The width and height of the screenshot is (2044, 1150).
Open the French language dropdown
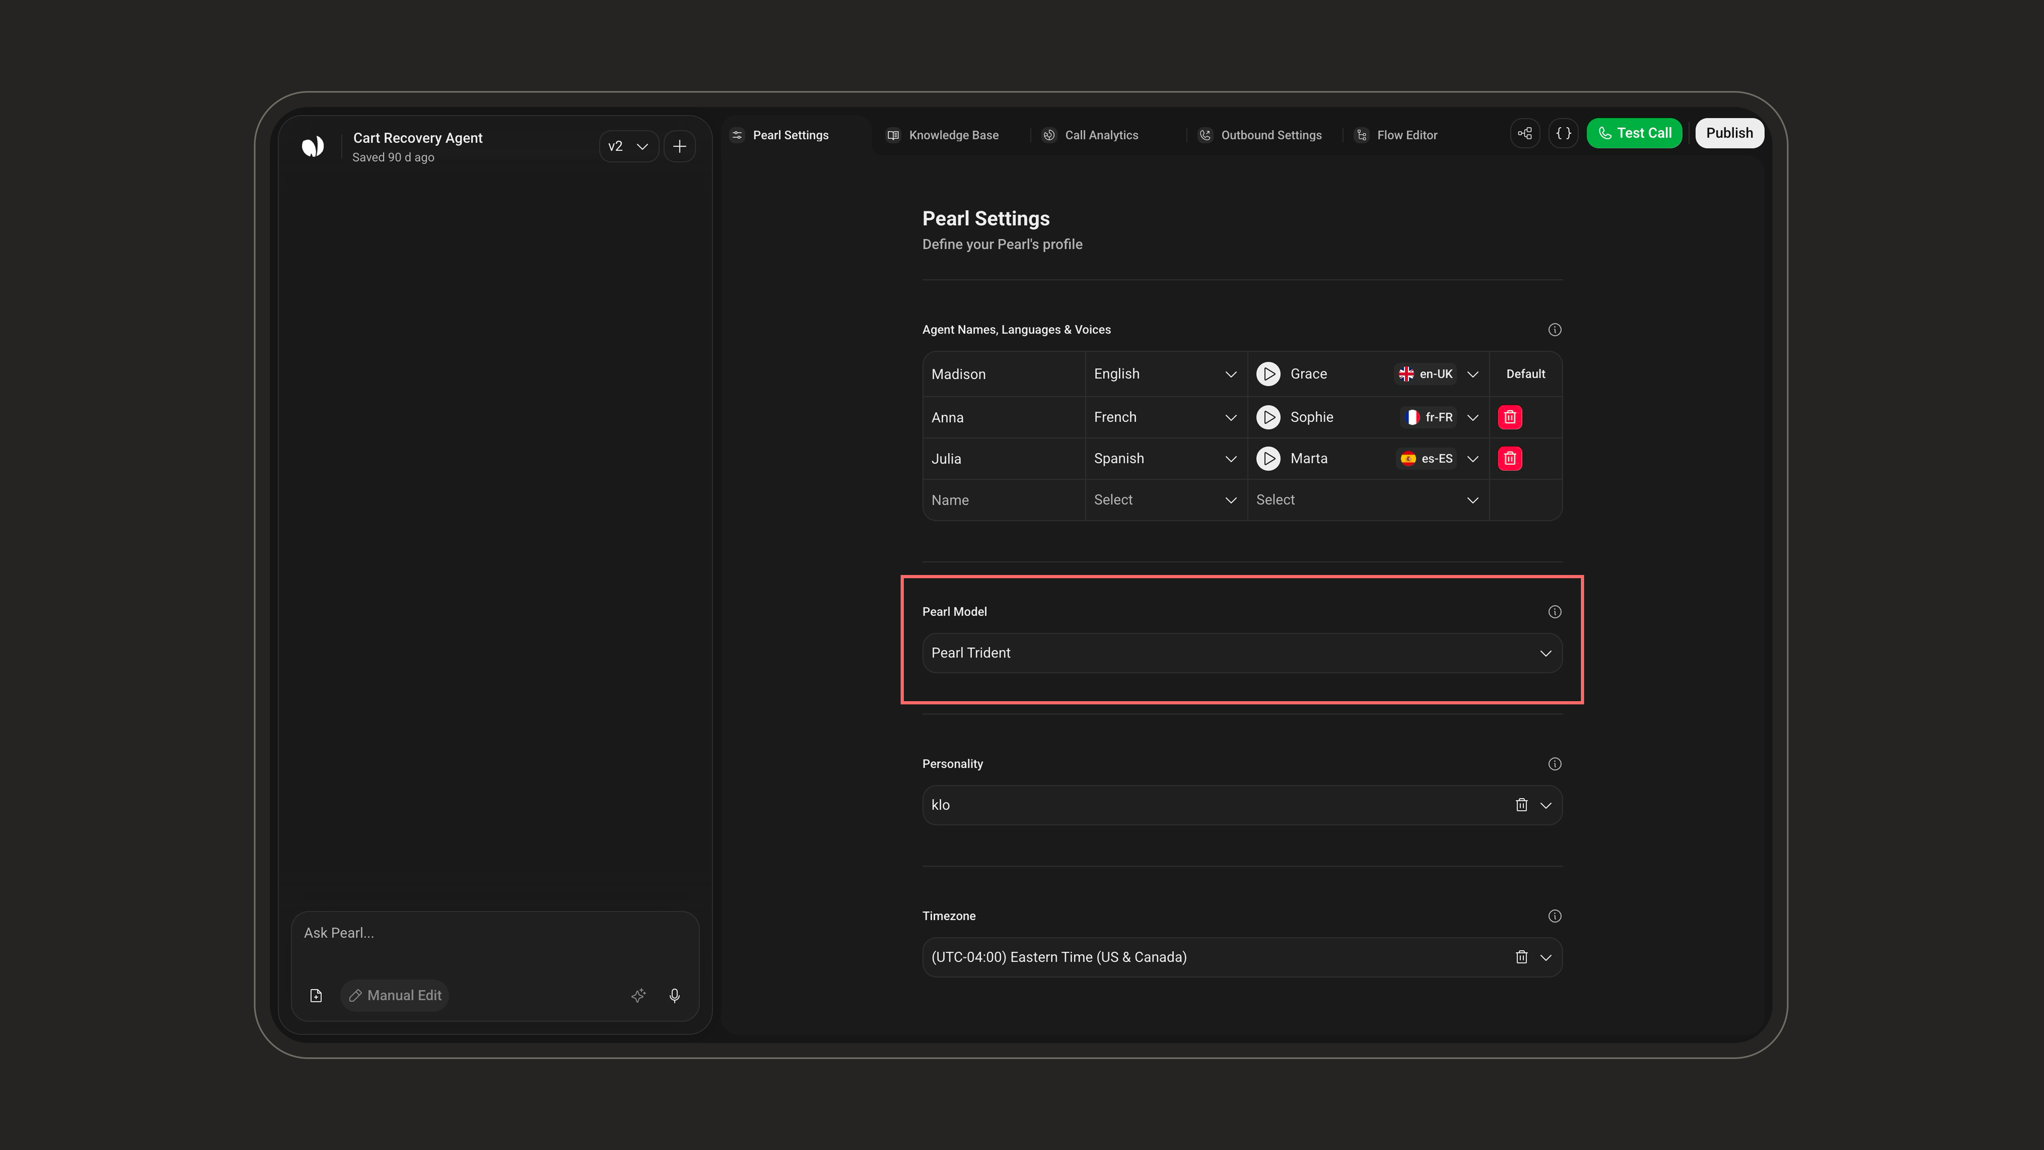1166,417
